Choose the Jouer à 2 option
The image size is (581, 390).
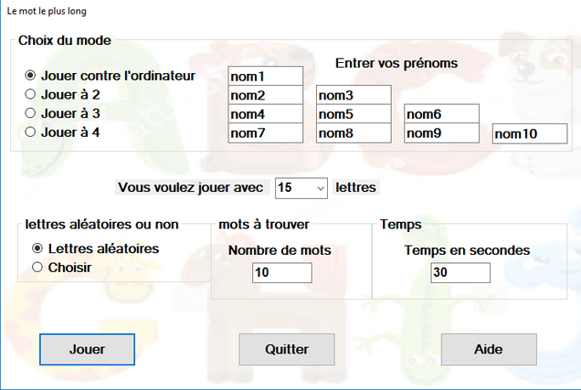[x=62, y=94]
